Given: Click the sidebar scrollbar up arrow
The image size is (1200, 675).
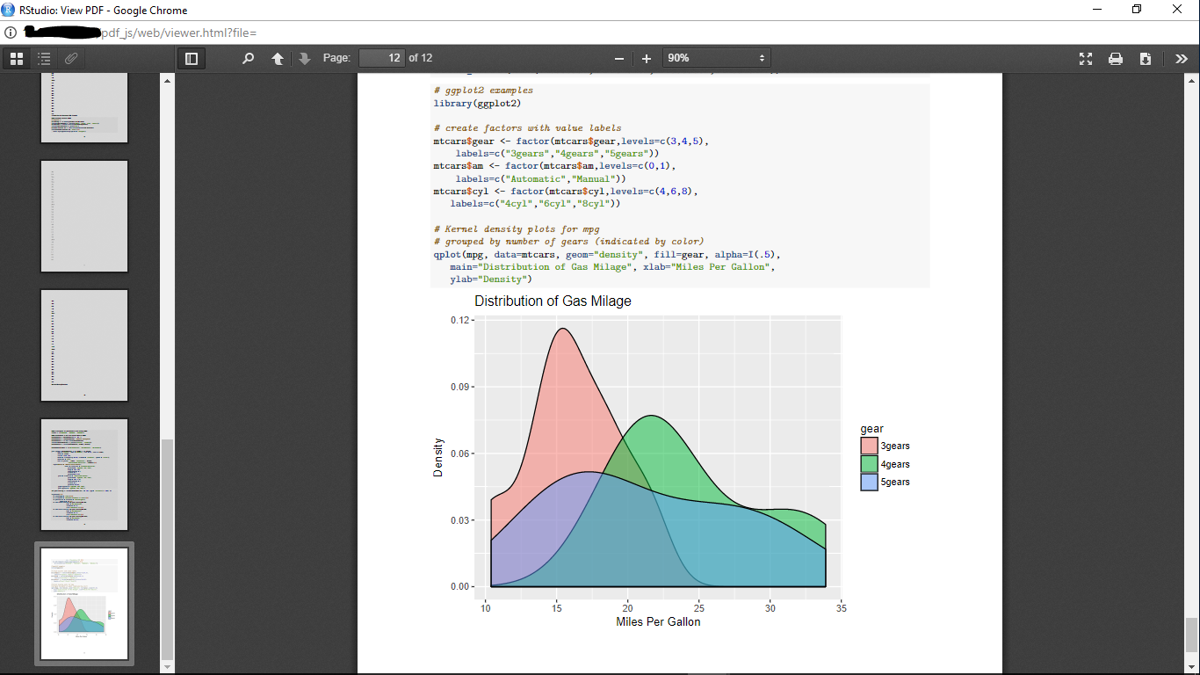Looking at the screenshot, I should (x=167, y=81).
